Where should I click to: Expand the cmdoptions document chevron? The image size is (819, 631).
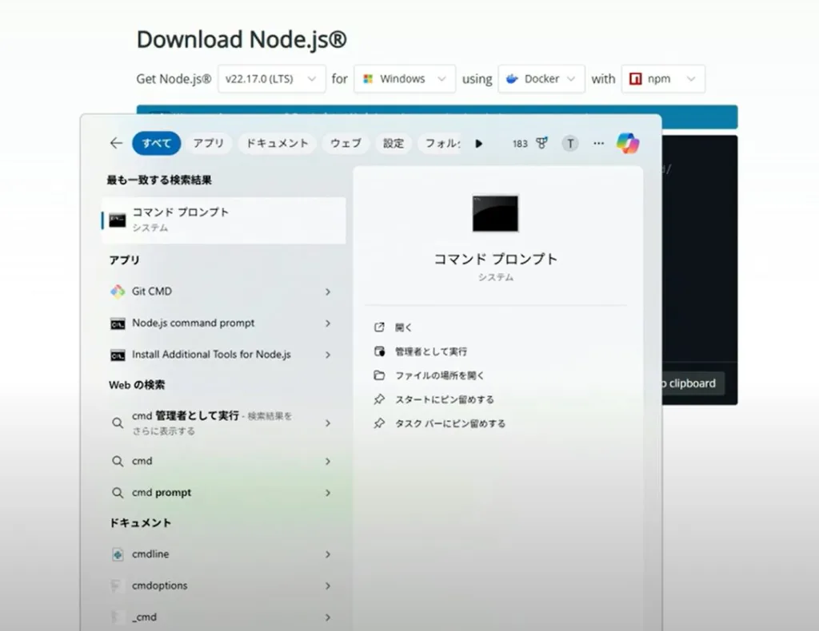pos(328,586)
